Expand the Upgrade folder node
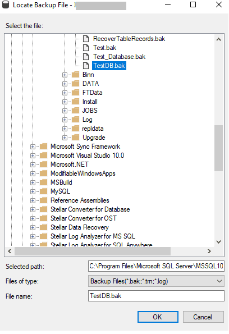Screen dimensions: 229x334 65,138
